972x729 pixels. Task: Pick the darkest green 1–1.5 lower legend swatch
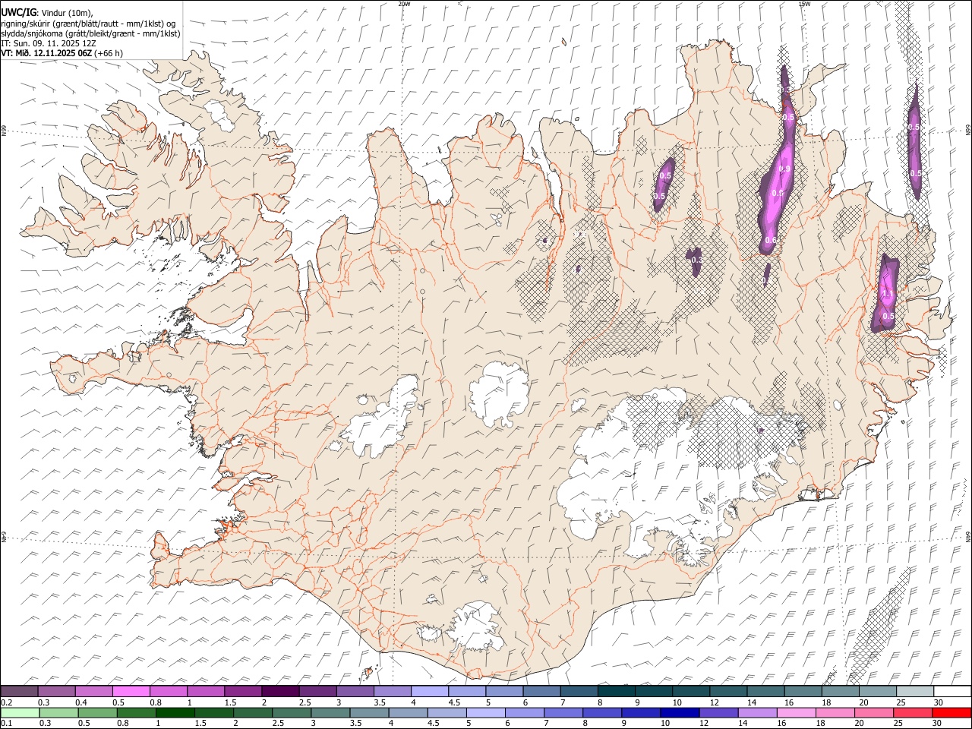175,712
